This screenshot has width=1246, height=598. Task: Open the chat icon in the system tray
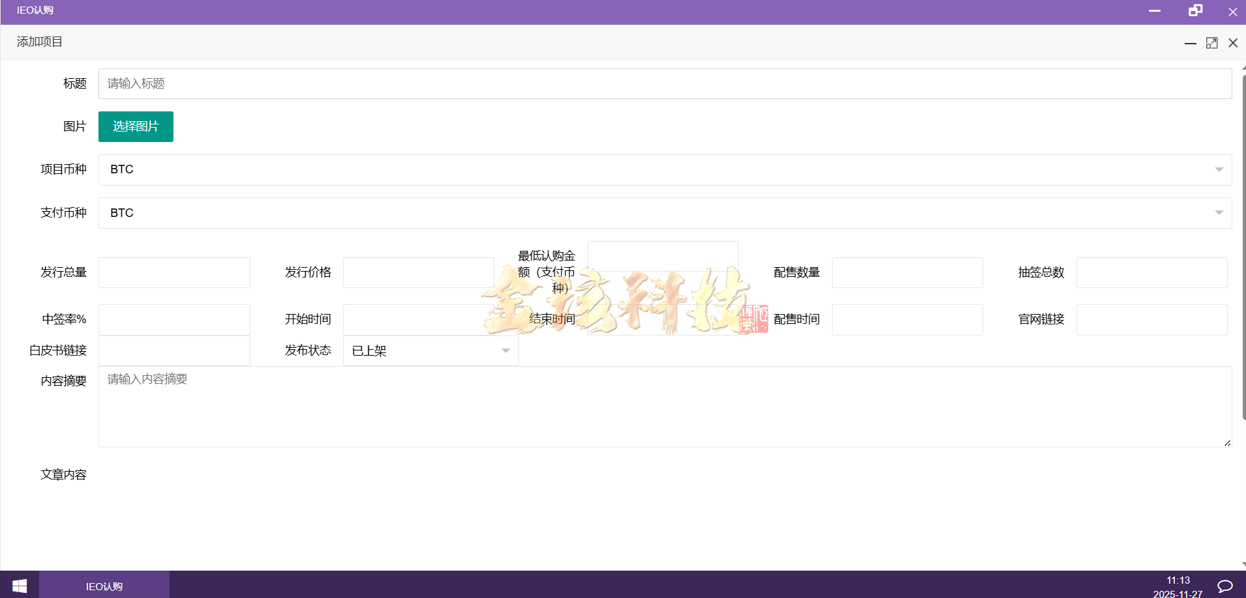pos(1224,584)
